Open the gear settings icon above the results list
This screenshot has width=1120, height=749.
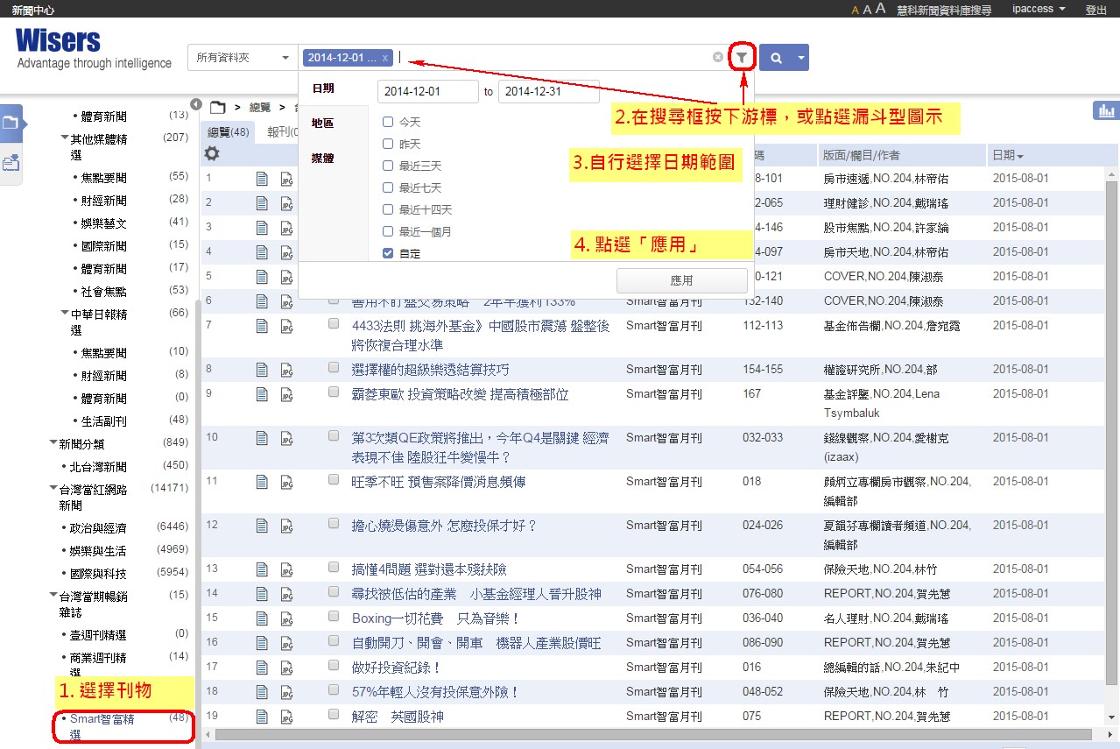click(x=212, y=153)
